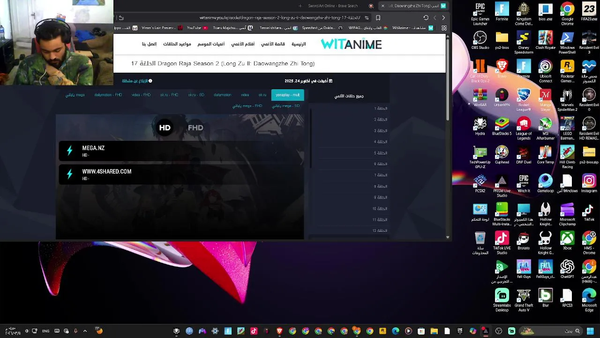600x338 pixels.
Task: Open Windows PowerShell desktop shortcut
Action: pos(567,43)
